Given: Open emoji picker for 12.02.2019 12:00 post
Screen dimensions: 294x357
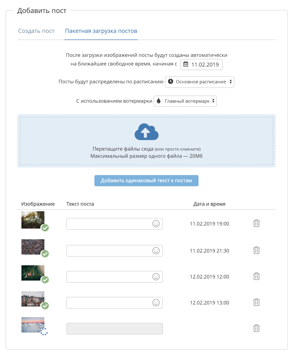Looking at the screenshot, I should (x=156, y=277).
